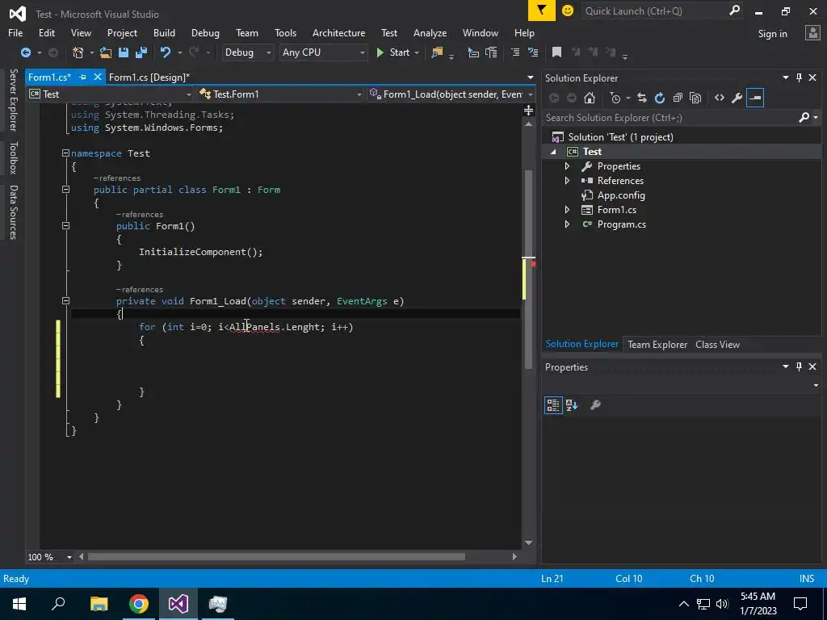Refresh the Solution Explorer
827x620 pixels.
tap(660, 98)
